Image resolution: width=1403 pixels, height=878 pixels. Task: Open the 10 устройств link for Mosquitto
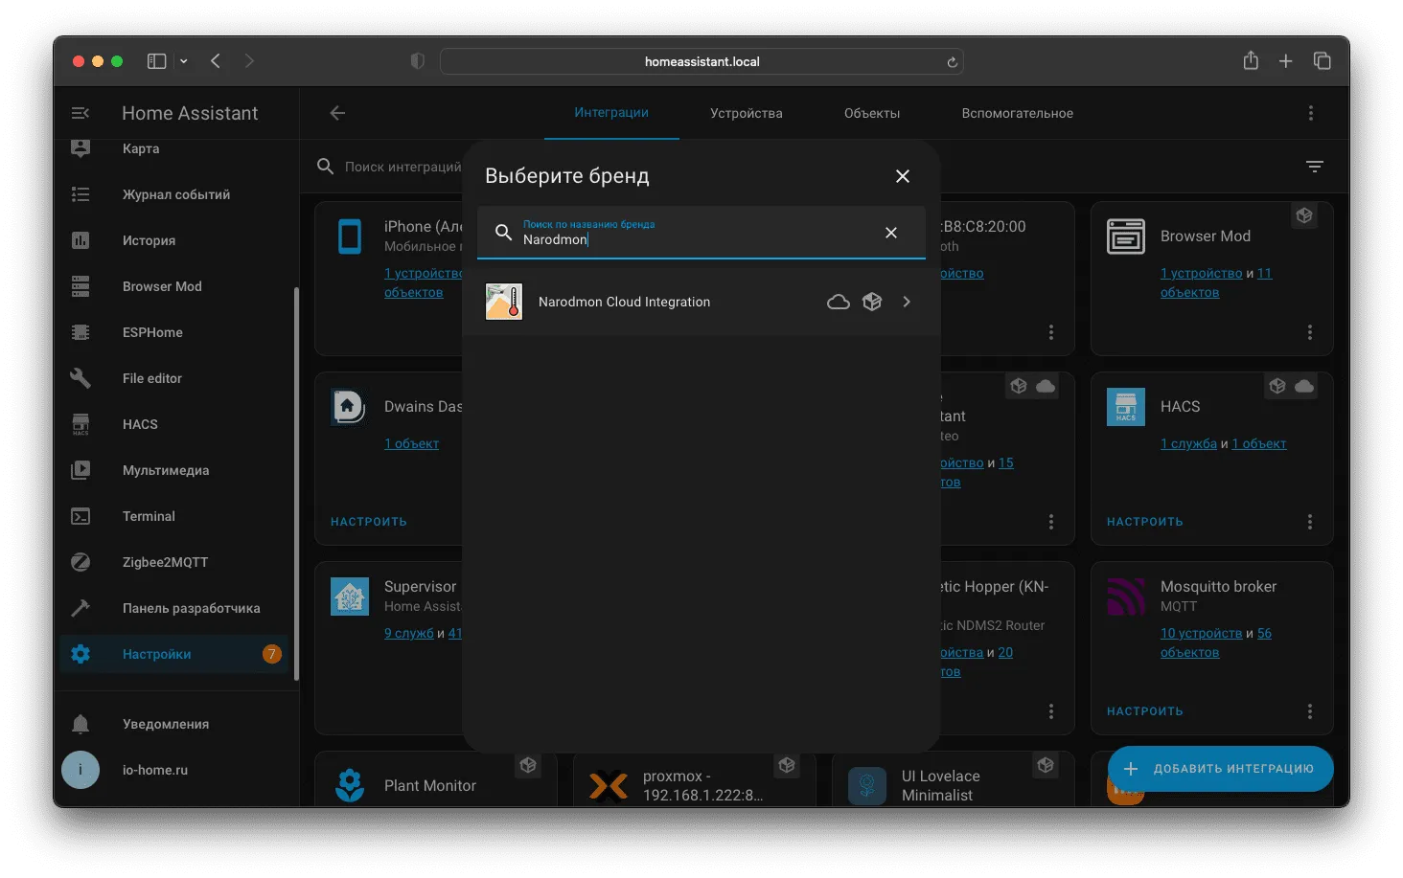[1201, 633]
